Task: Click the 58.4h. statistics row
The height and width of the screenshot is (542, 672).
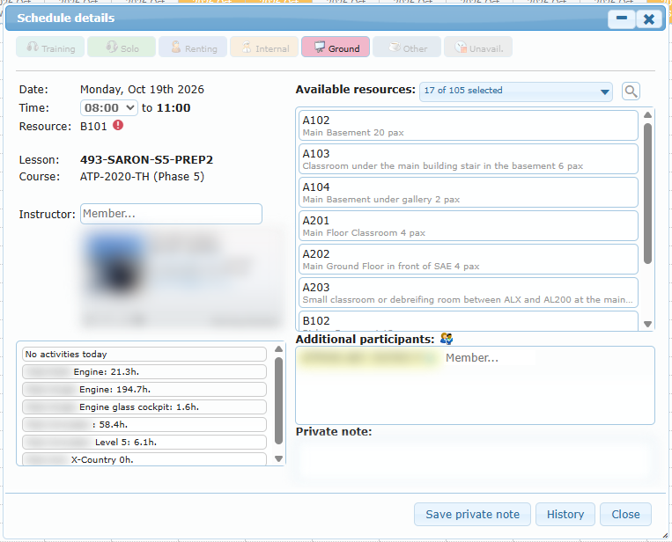Action: pyautogui.click(x=144, y=424)
